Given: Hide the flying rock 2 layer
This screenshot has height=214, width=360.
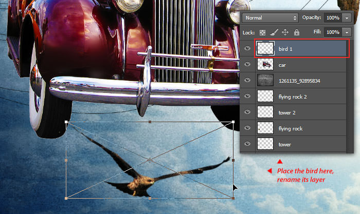Looking at the screenshot, I should [247, 96].
